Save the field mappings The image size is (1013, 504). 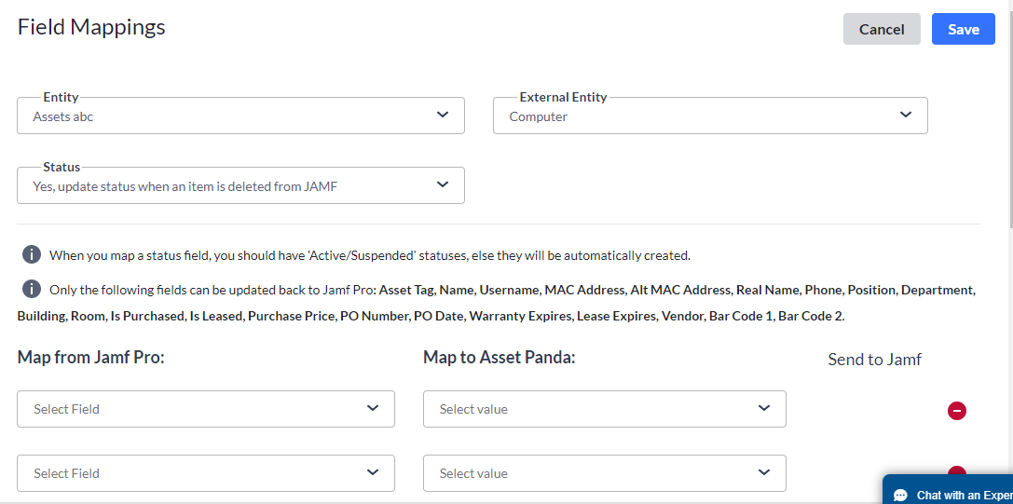tap(963, 29)
